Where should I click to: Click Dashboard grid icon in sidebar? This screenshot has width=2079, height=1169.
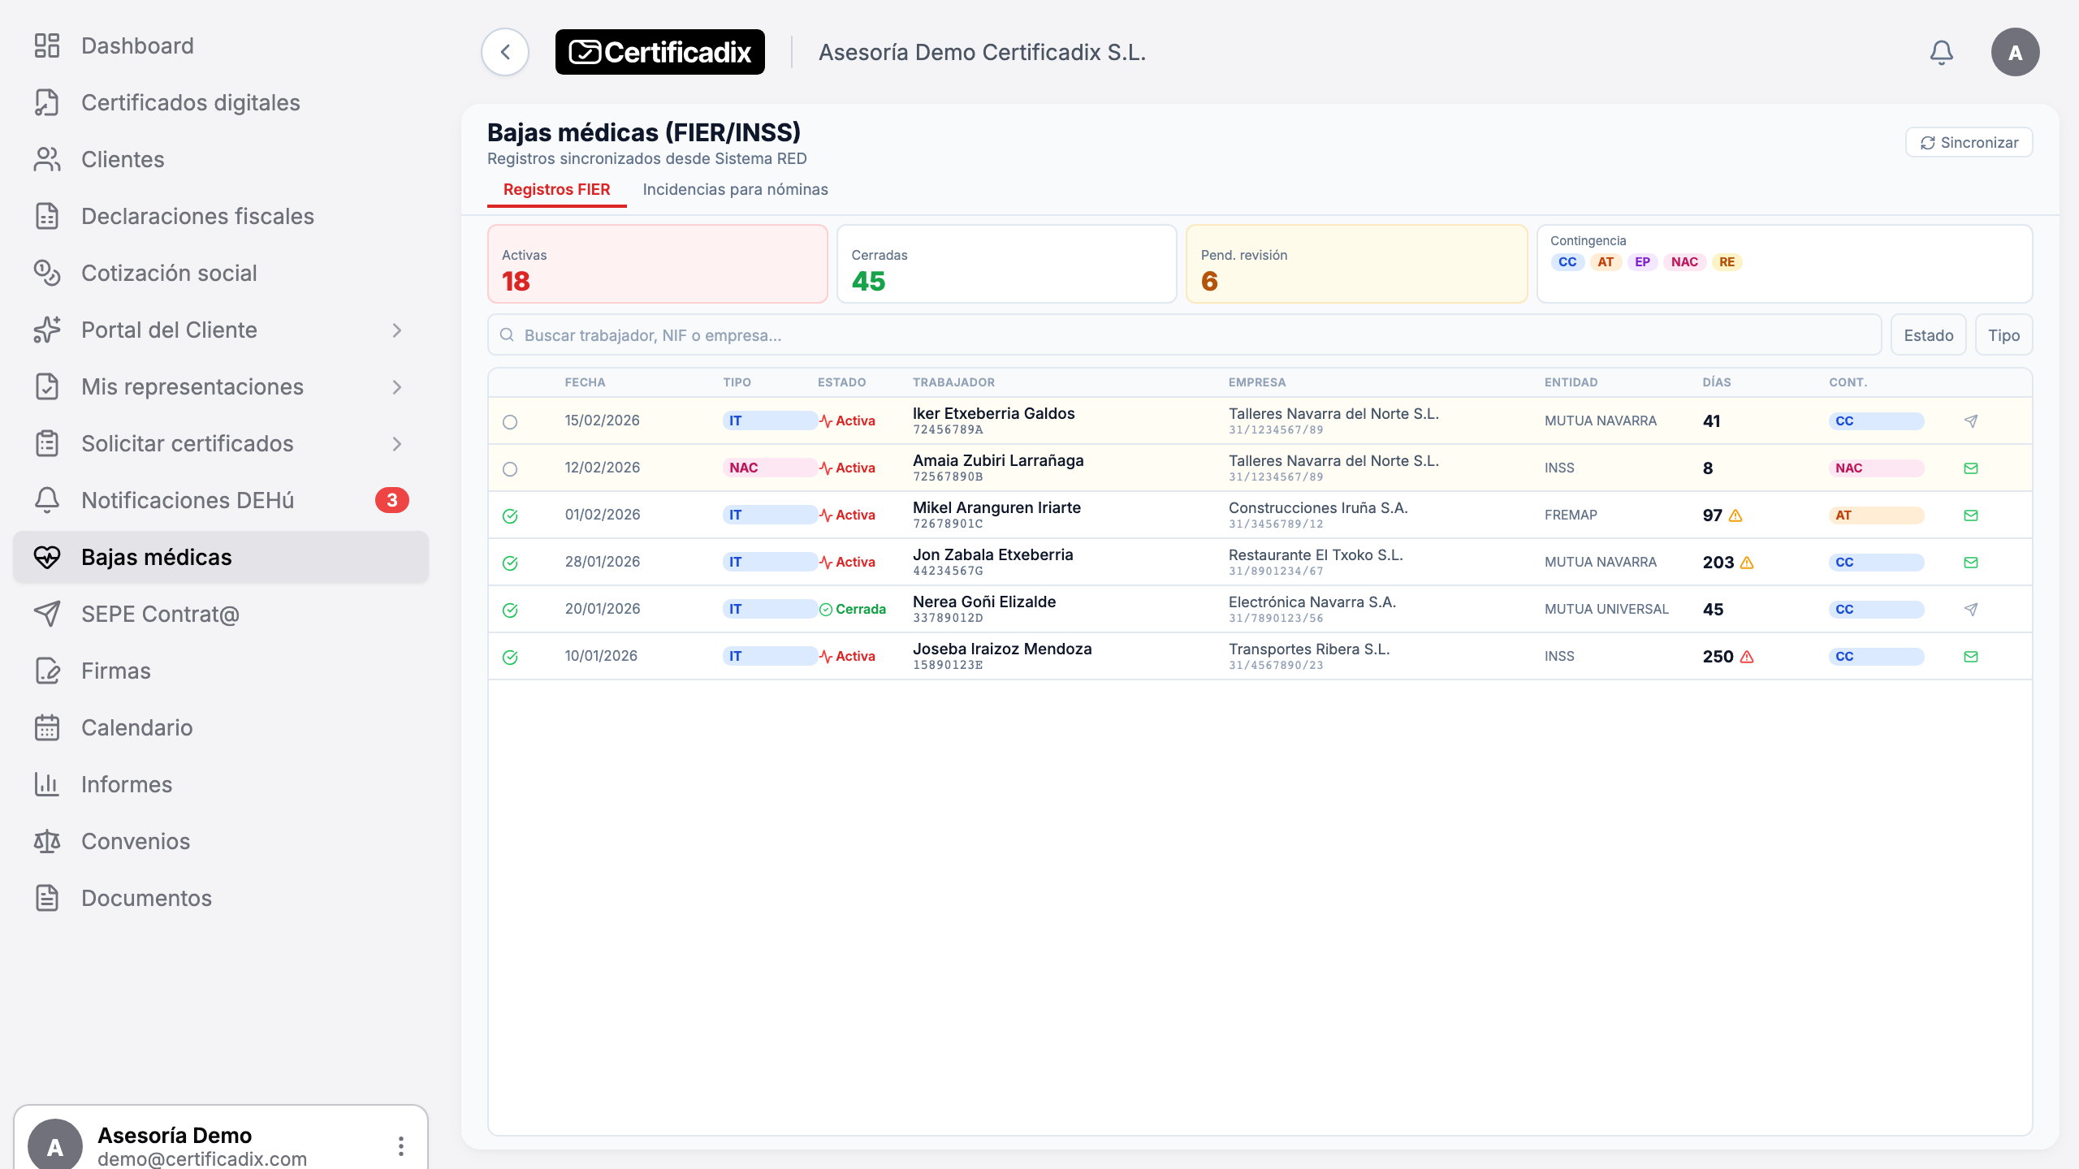coord(47,46)
